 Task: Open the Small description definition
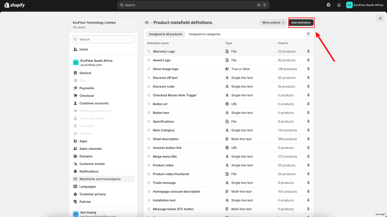(x=166, y=139)
